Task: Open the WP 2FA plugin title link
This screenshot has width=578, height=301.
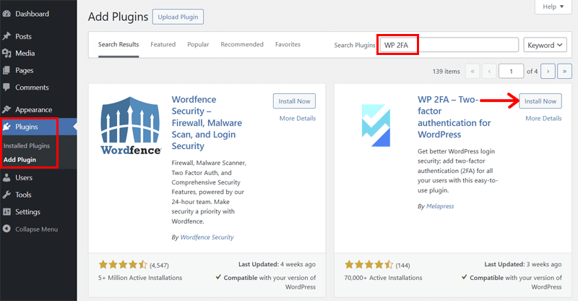Action: coord(454,116)
